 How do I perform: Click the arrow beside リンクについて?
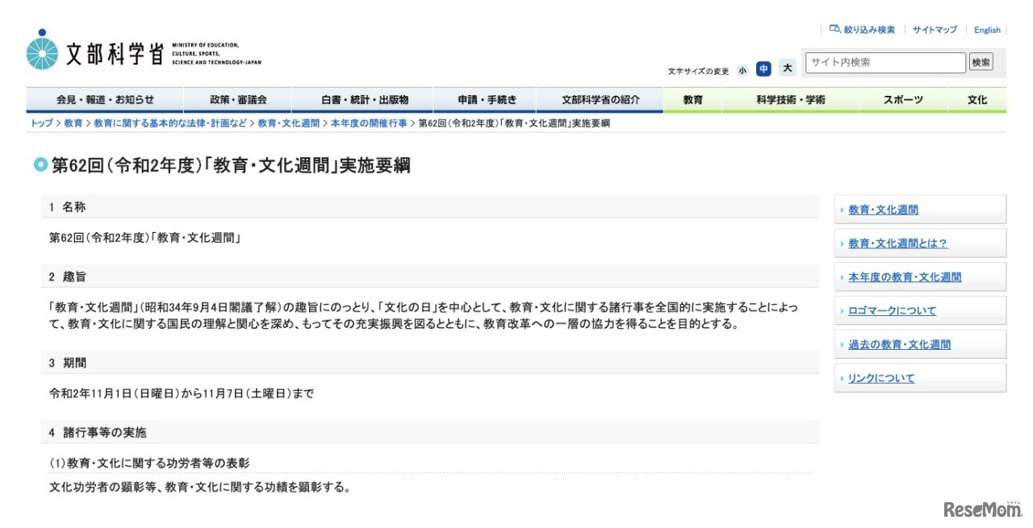click(x=841, y=377)
